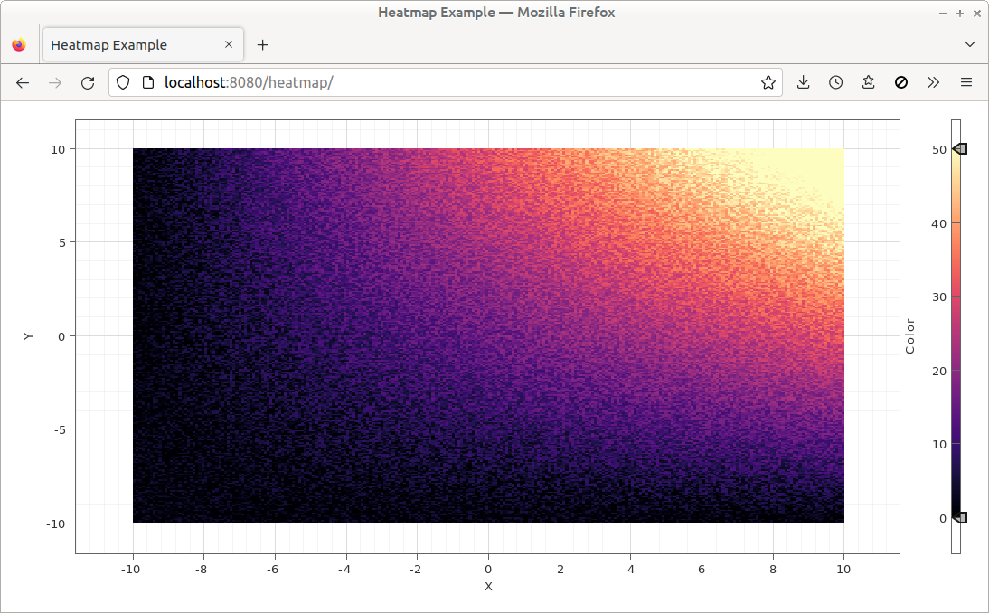
Task: Expand more tools overflow chevron
Action: coord(934,82)
